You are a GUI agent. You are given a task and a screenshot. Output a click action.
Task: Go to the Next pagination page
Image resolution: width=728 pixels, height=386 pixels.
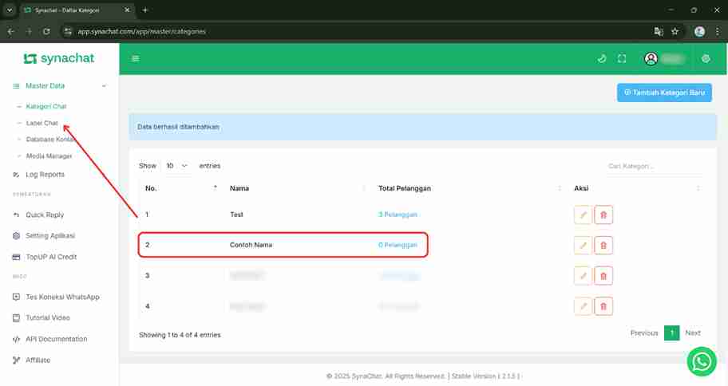click(x=693, y=333)
